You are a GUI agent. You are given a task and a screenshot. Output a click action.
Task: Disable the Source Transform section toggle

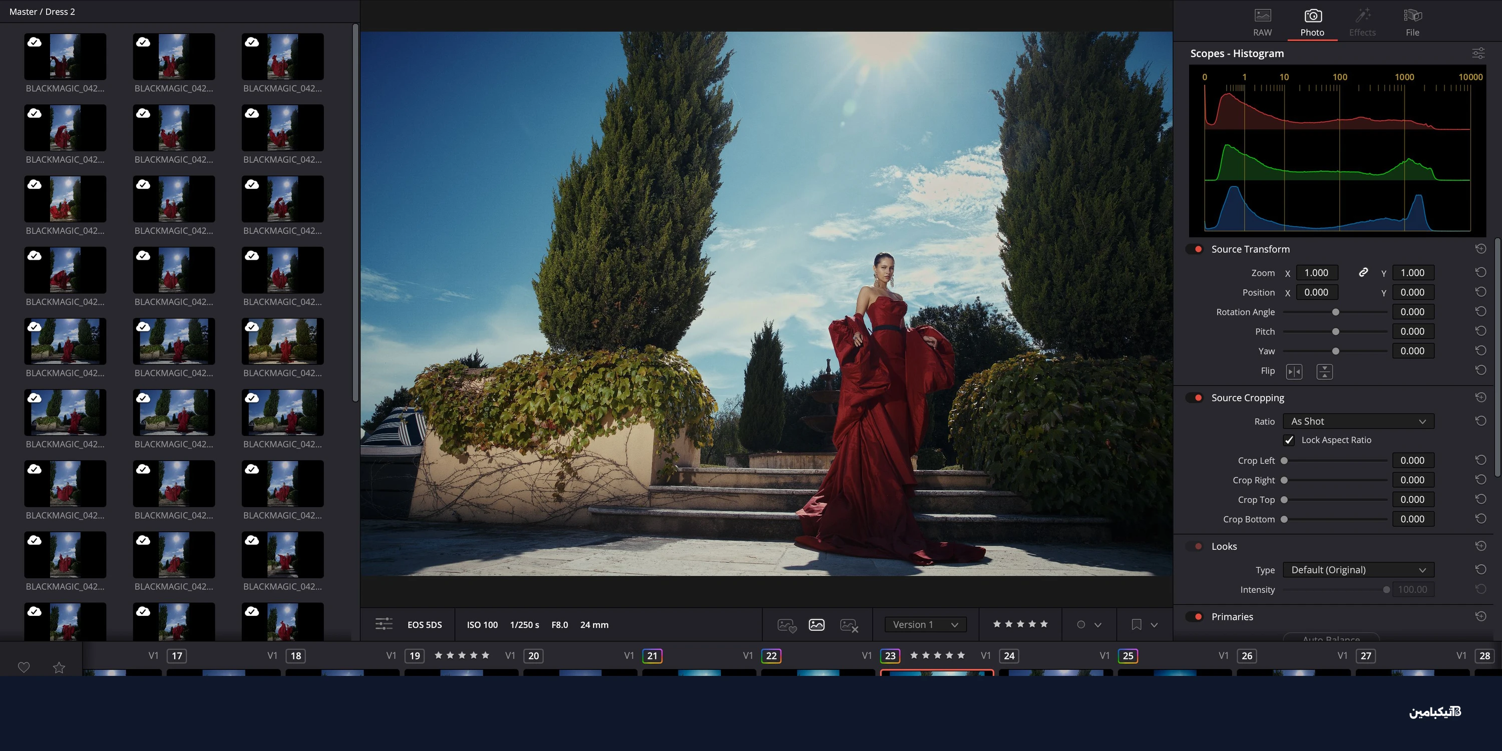(x=1196, y=249)
